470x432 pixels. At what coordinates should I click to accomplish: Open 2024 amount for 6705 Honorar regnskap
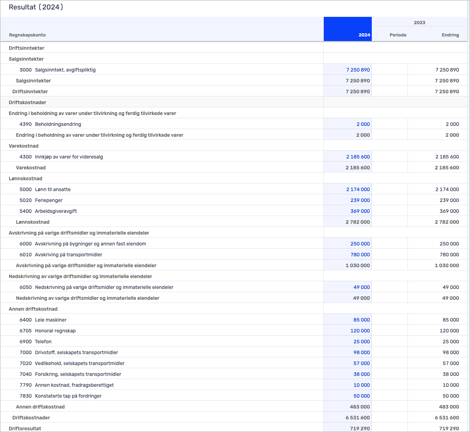360,331
